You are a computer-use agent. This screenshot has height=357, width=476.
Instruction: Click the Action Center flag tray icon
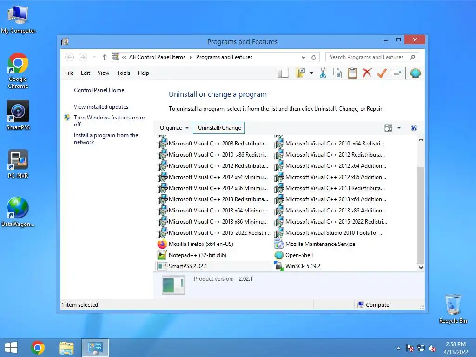coord(410,348)
